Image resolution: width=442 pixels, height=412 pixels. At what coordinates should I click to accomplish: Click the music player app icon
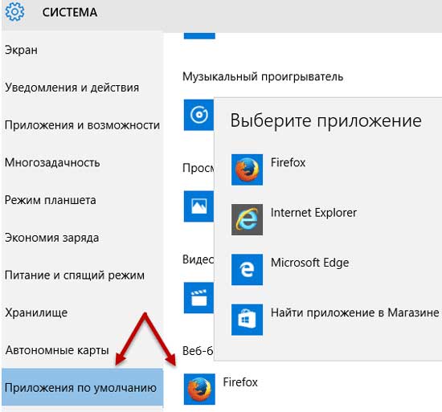tap(198, 115)
